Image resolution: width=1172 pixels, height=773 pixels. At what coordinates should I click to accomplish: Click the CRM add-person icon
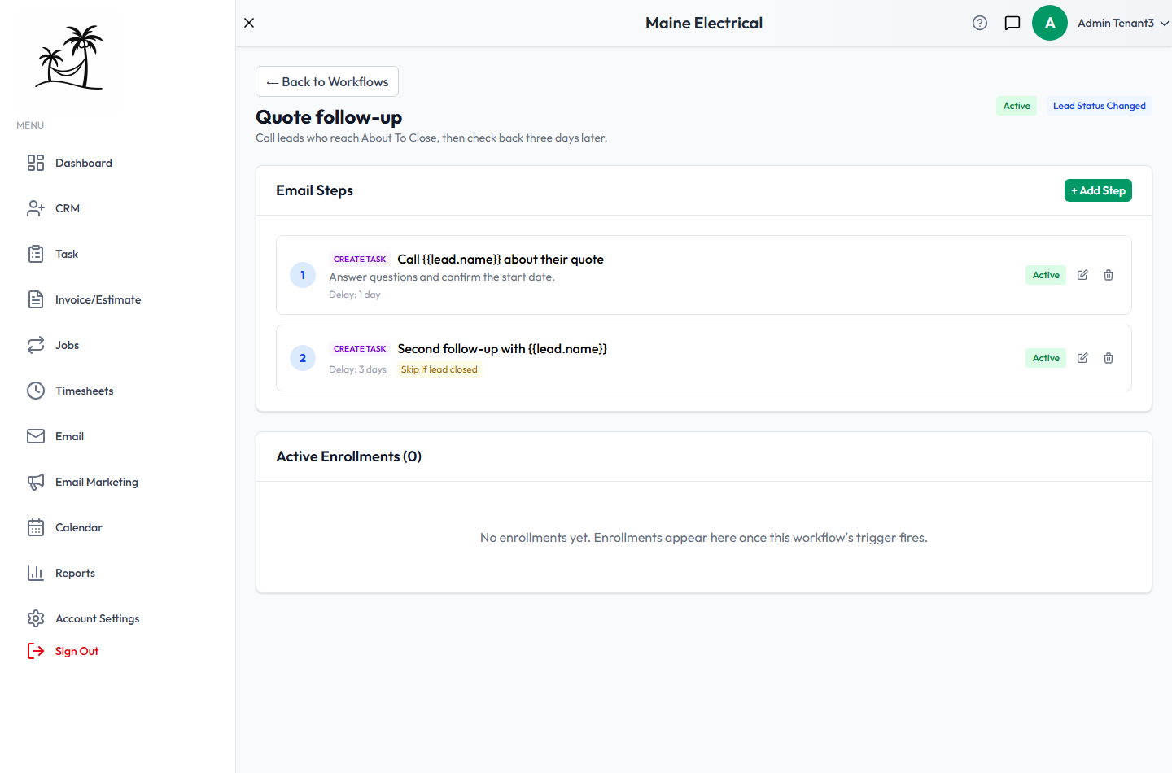pyautogui.click(x=36, y=208)
